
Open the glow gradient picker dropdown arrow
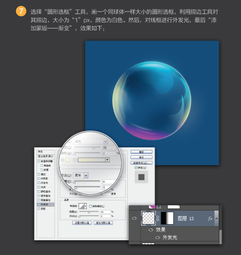coord(107,160)
